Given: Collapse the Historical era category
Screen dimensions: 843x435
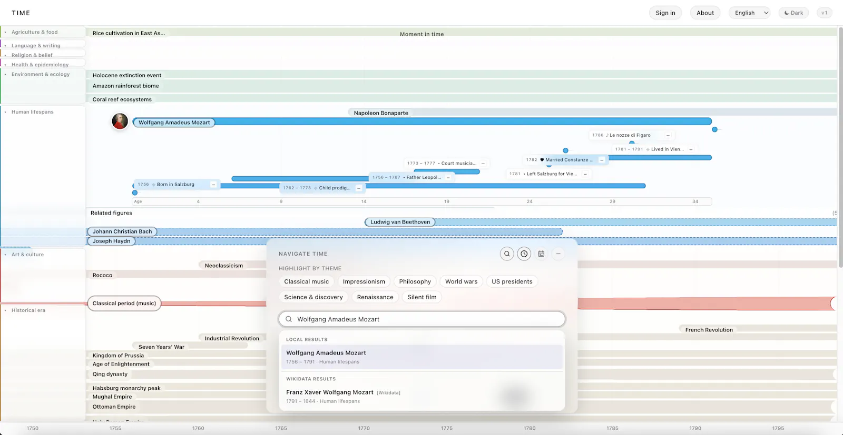Looking at the screenshot, I should [x=28, y=310].
